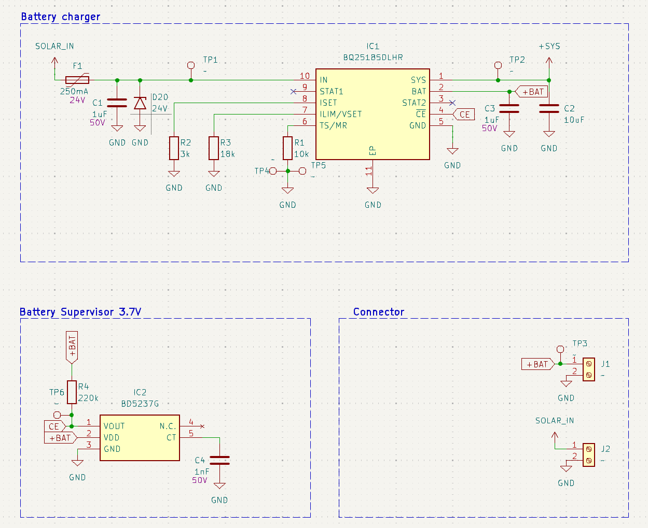648x528 pixels.
Task: Click resistor R4 220k symbol
Action: (72, 392)
